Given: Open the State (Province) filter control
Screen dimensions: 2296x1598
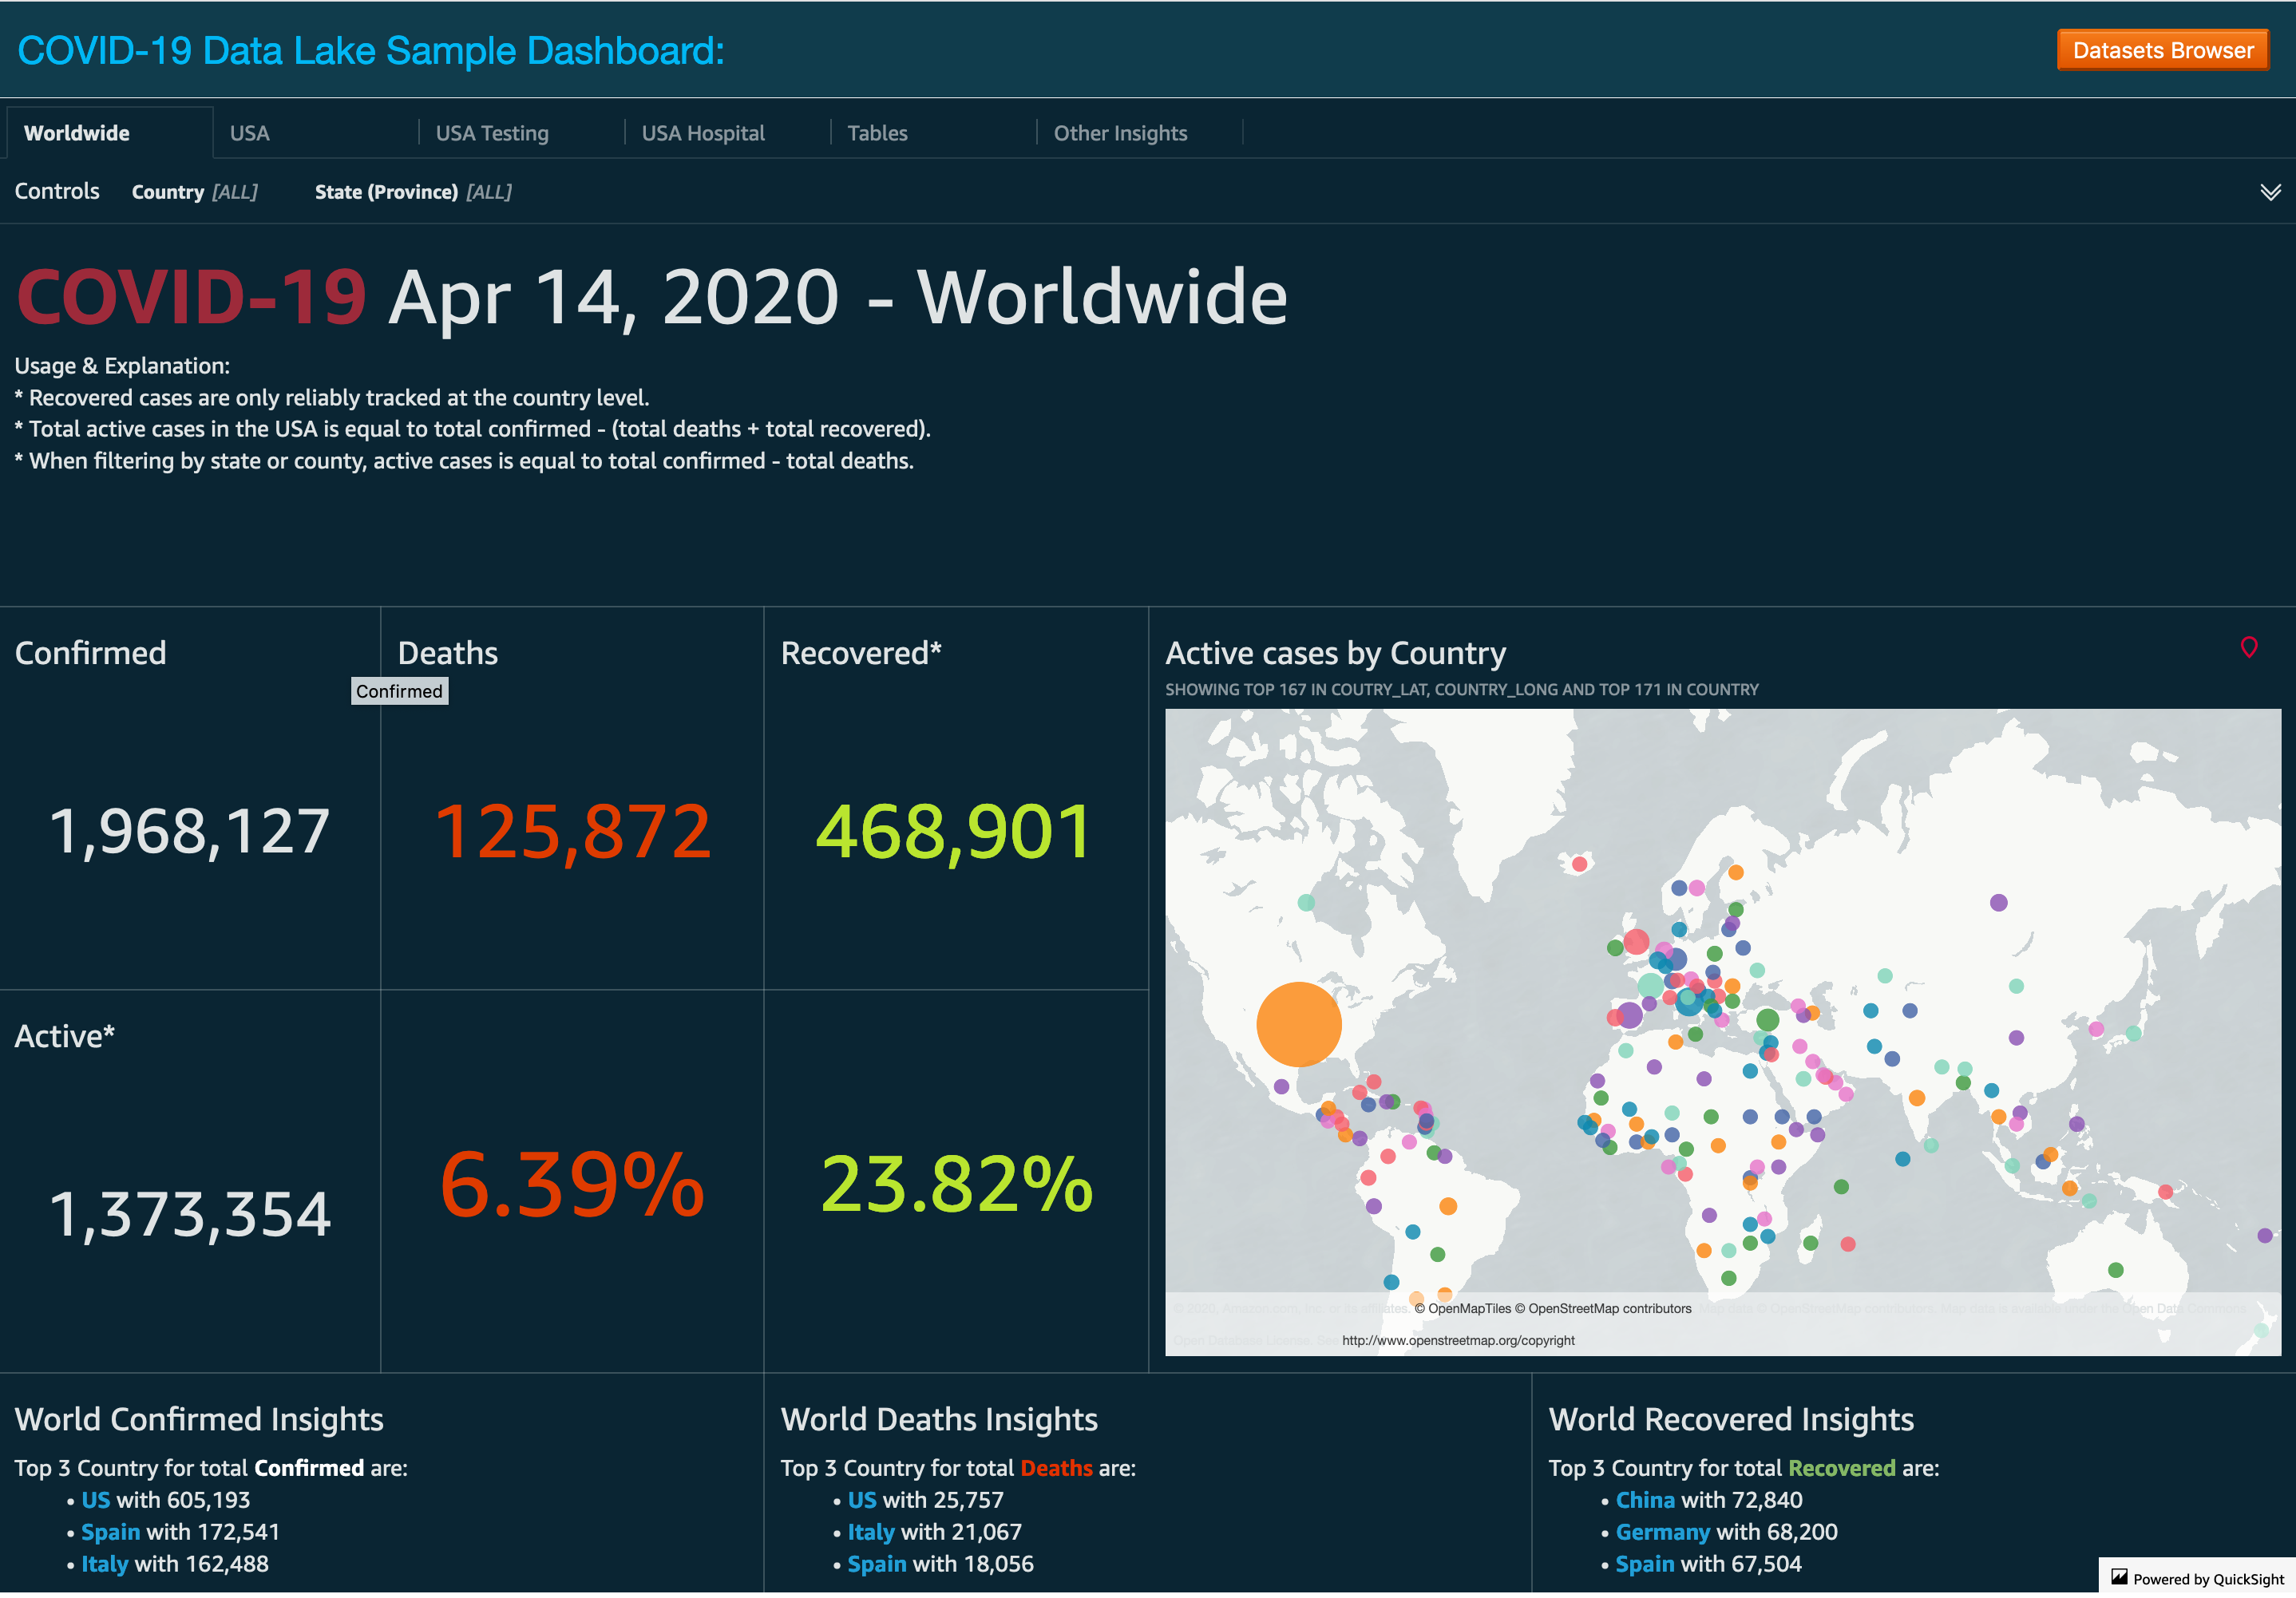Looking at the screenshot, I should 413,192.
